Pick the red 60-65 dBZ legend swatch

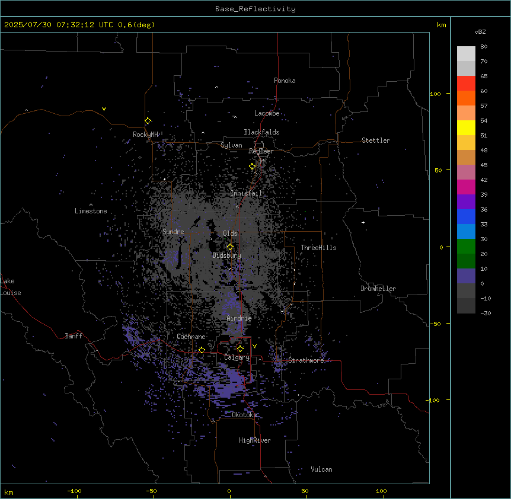[x=466, y=83]
